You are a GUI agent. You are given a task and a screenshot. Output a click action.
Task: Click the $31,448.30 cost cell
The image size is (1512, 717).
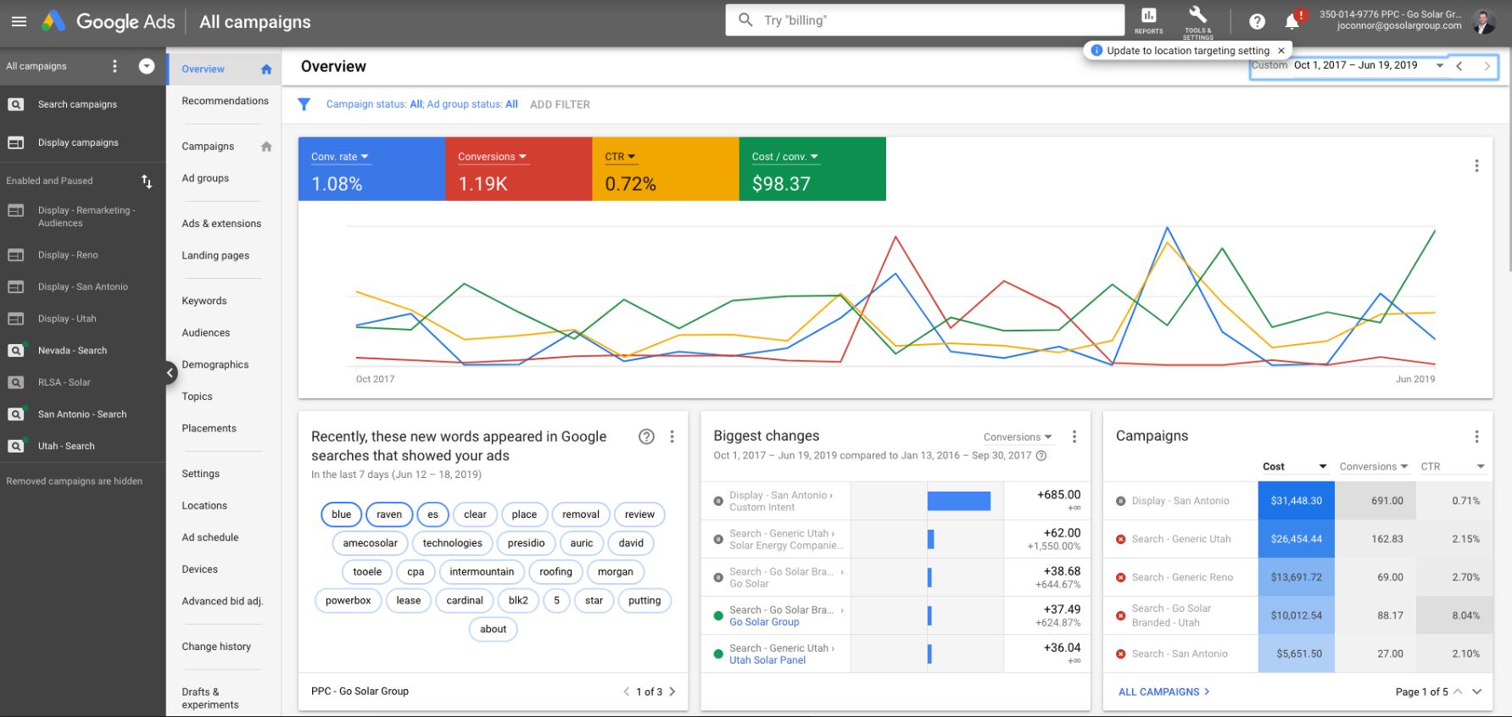1296,501
